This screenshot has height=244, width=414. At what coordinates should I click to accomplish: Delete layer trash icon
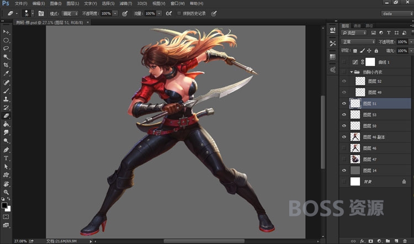(405, 241)
